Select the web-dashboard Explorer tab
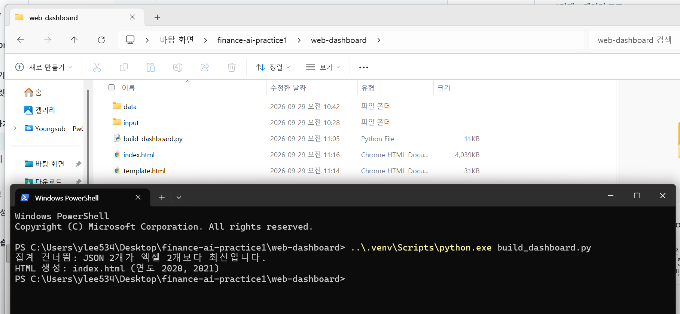Image resolution: width=680 pixels, height=314 pixels. tap(76, 18)
